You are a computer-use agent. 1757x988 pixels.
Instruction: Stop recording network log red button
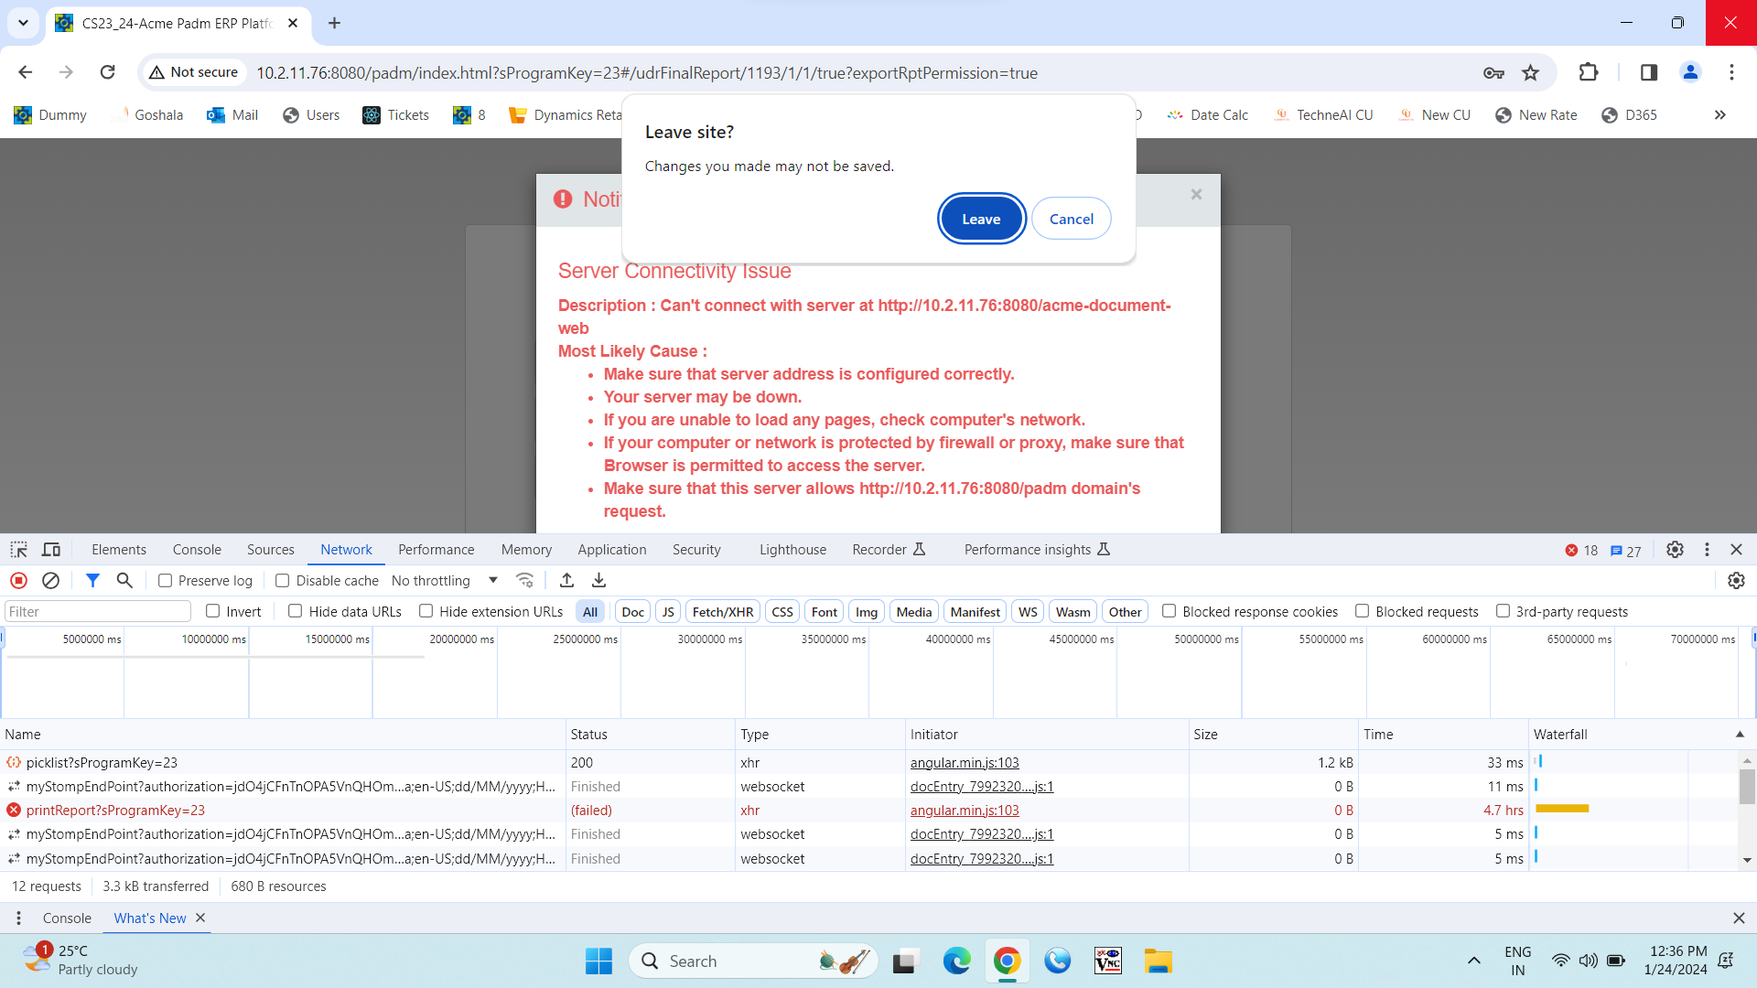(18, 581)
